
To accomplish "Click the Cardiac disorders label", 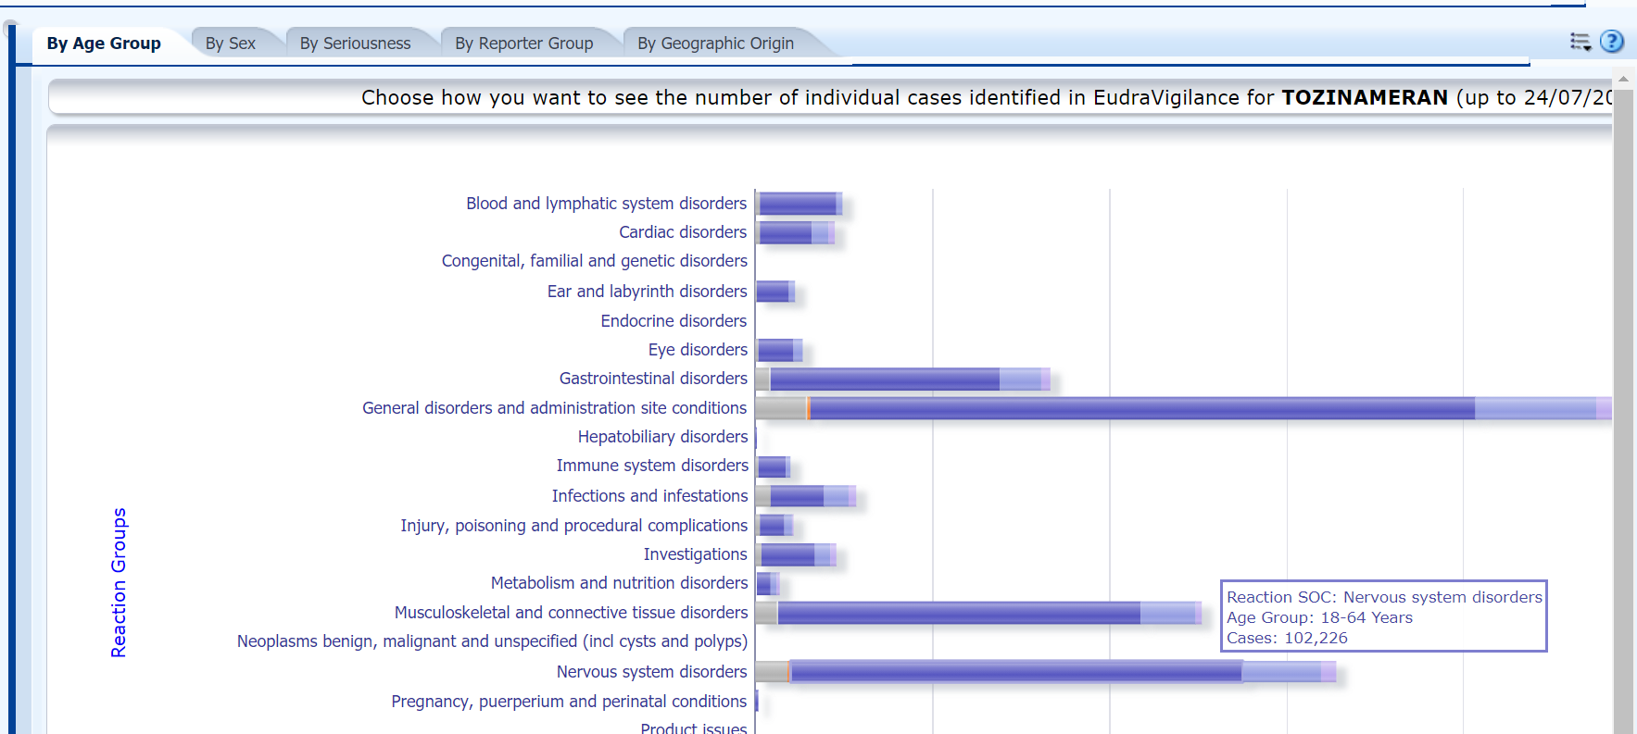I will [x=682, y=232].
